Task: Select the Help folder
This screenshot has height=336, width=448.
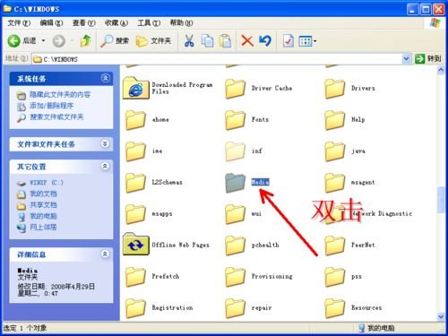Action: 345,120
